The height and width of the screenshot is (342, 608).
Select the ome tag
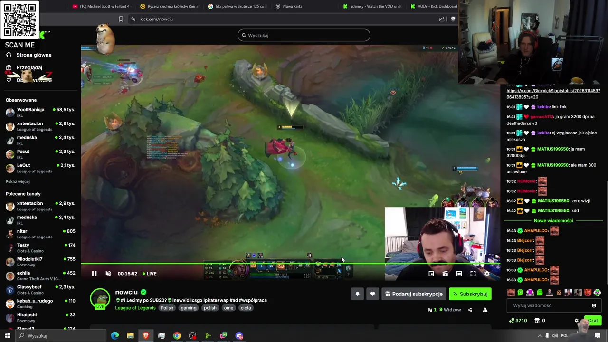point(228,308)
